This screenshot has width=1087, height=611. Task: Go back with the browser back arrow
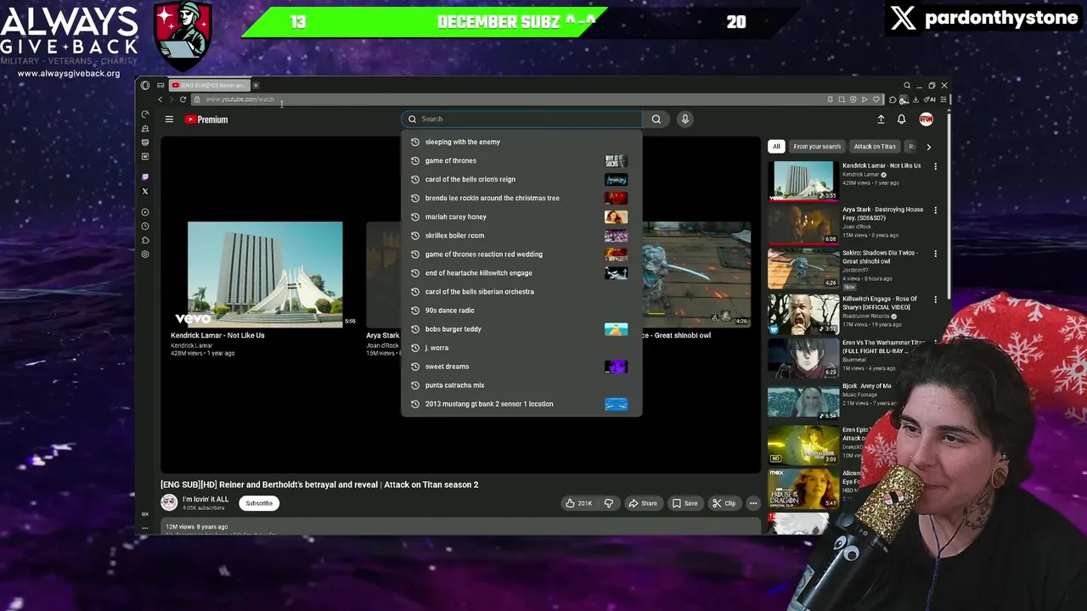[161, 99]
